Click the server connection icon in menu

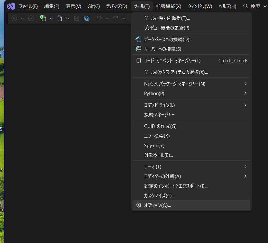pyautogui.click(x=138, y=49)
